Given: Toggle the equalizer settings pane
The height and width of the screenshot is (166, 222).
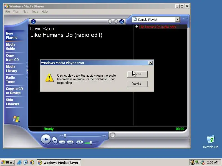Looking at the screenshot, I should [x=116, y=22].
